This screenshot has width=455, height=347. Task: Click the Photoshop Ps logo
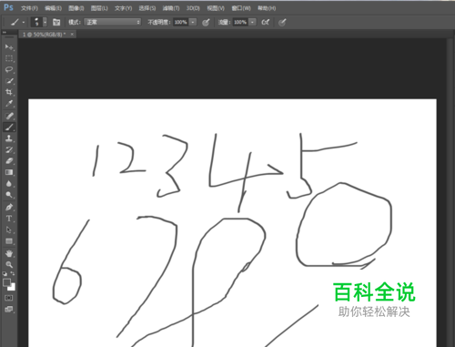click(x=8, y=7)
